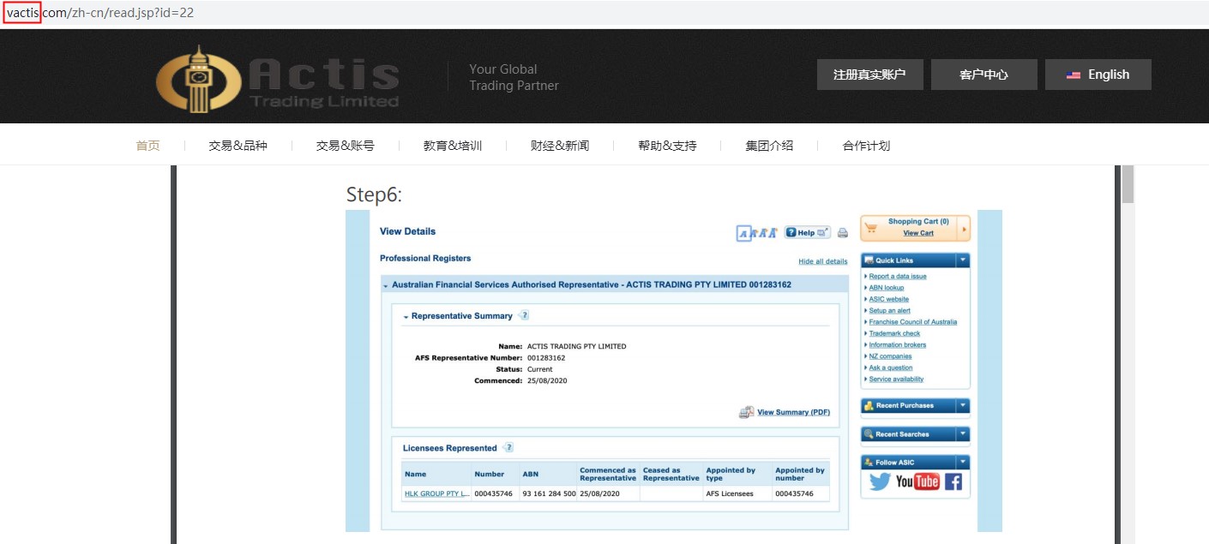Click the Step6: heading text
The image size is (1209, 544).
coord(374,195)
